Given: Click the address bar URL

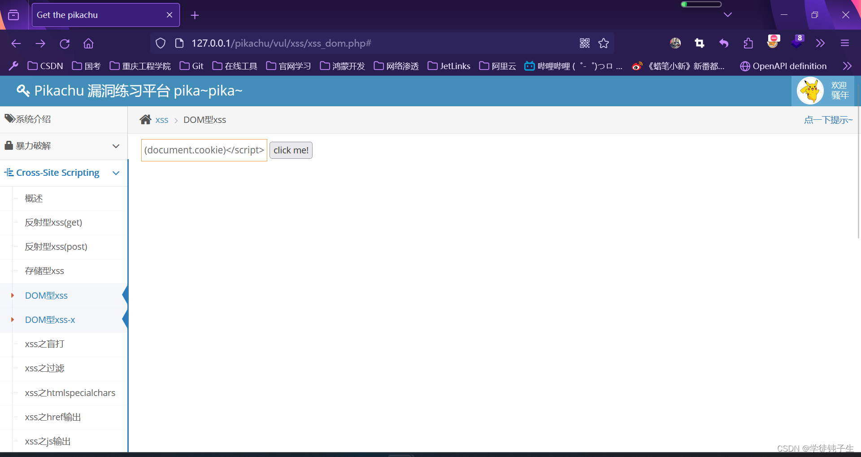Looking at the screenshot, I should click(281, 43).
